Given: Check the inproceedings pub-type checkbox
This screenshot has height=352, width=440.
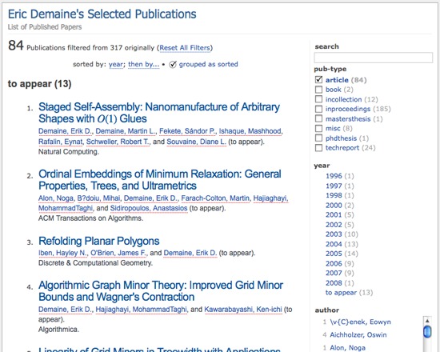Looking at the screenshot, I should (x=318, y=109).
